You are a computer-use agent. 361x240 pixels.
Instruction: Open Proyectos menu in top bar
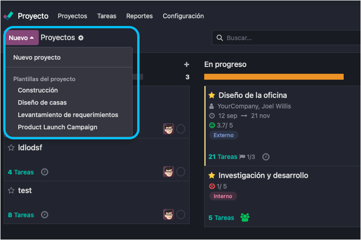pos(72,16)
